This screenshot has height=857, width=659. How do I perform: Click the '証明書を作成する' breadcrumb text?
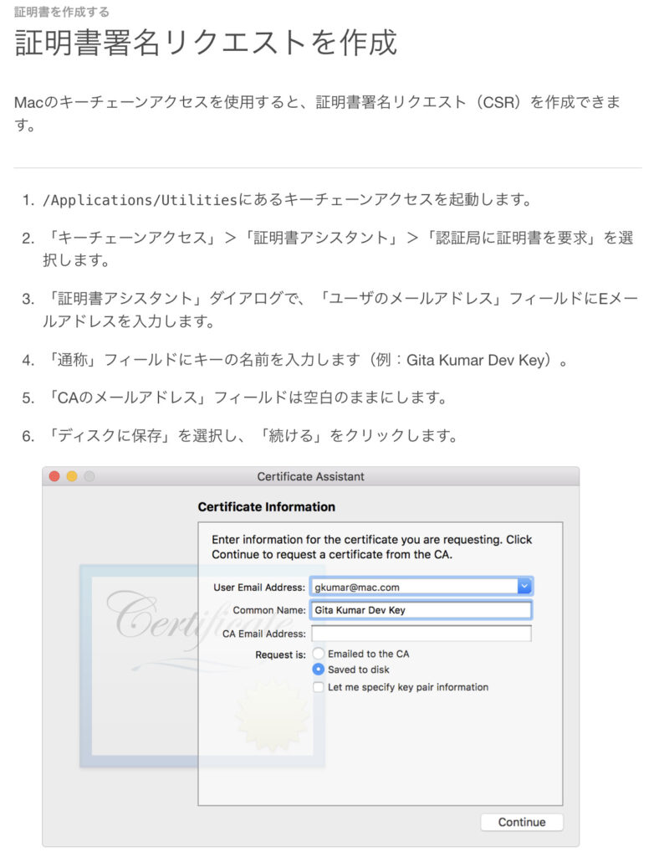[62, 12]
